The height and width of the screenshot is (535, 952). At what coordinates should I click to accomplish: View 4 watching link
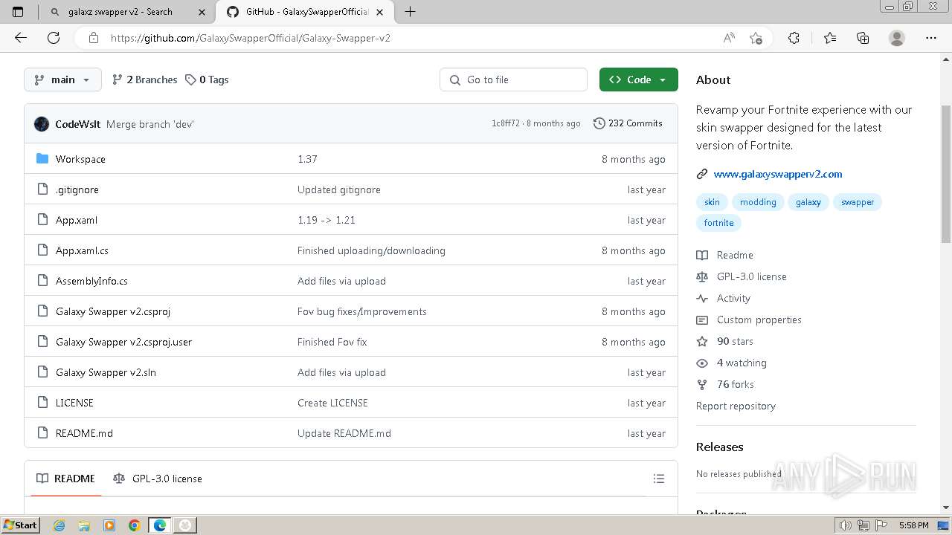click(732, 363)
